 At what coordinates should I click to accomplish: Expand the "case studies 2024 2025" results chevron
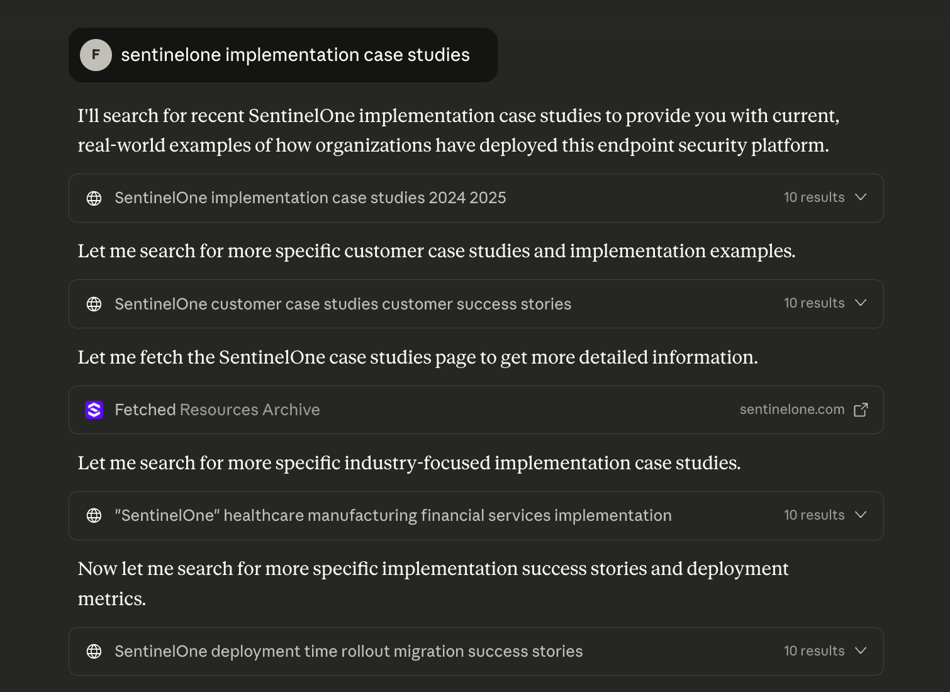(861, 198)
